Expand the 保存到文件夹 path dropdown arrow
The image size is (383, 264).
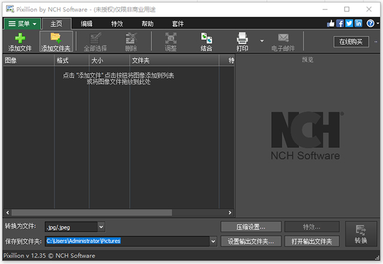click(213, 241)
